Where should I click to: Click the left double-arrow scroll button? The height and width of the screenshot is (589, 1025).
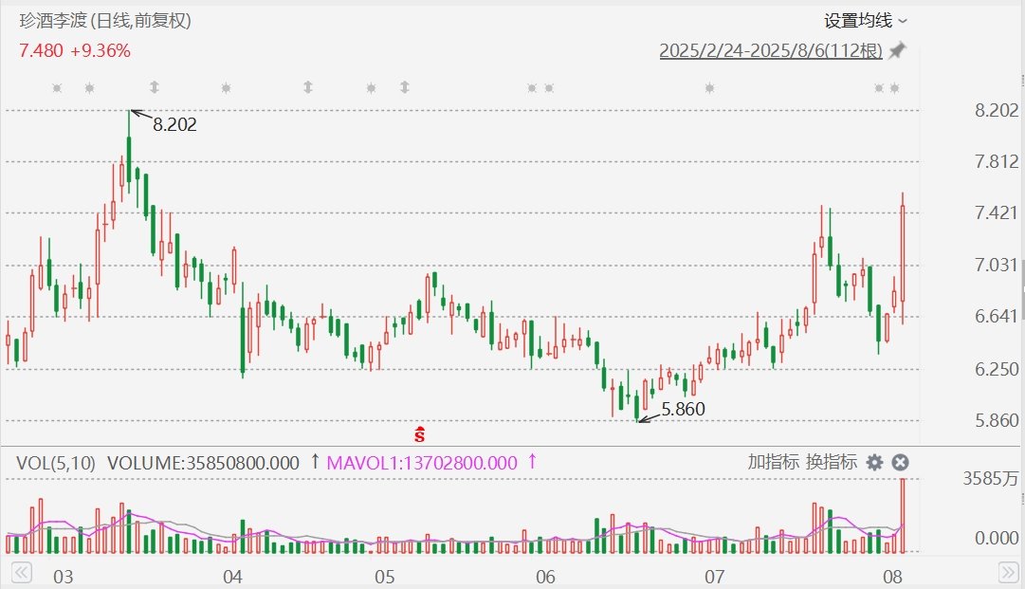(x=22, y=573)
